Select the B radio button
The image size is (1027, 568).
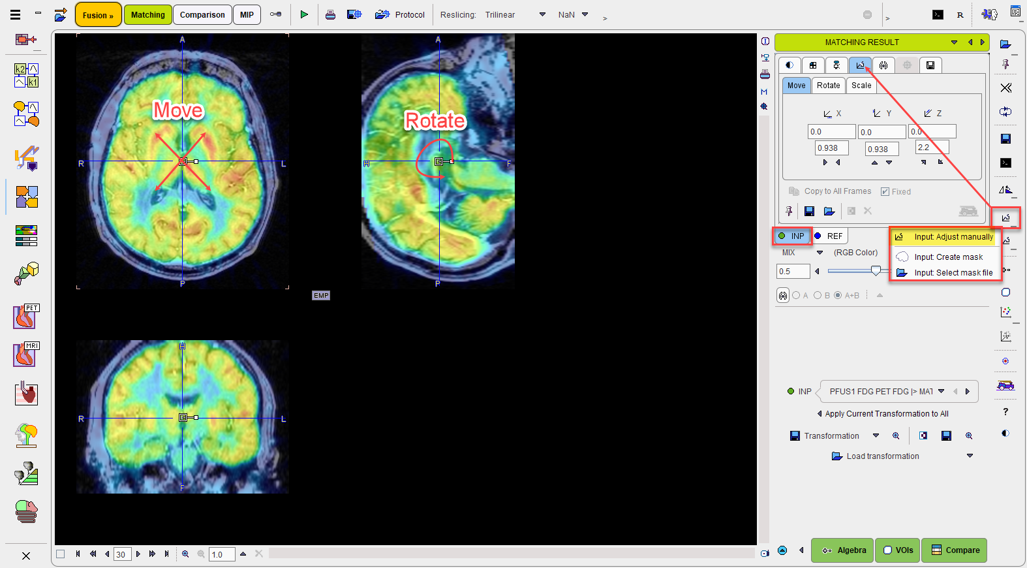(x=818, y=295)
